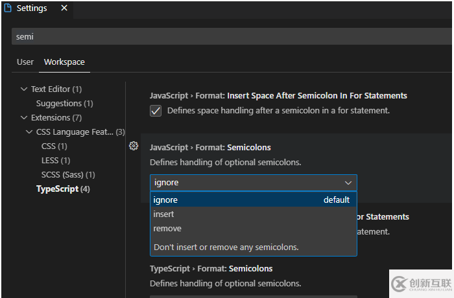Viewport: 454px width, 298px height.
Task: Click the JavaScript Format: Semicolons setting title
Action: coord(210,148)
